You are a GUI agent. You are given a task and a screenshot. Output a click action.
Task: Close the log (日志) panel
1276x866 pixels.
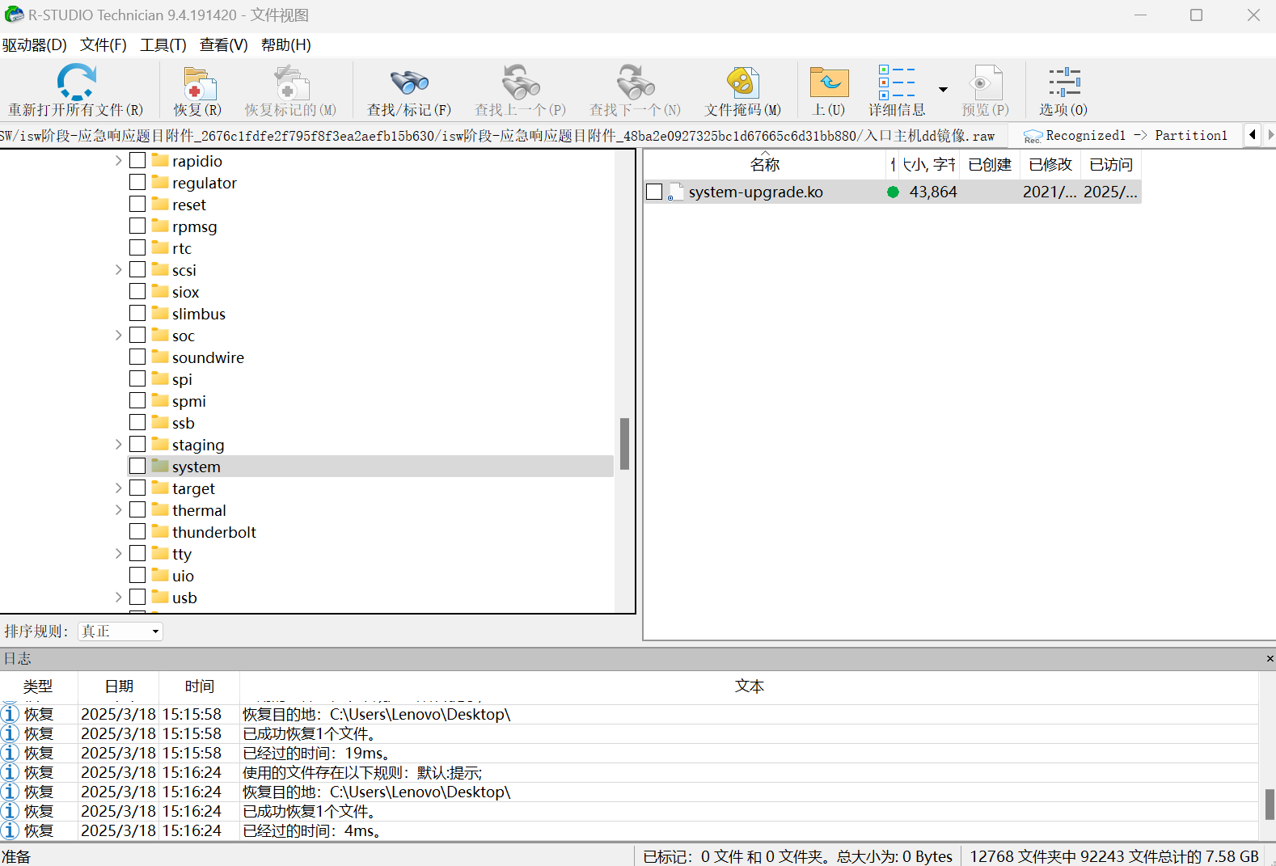(1270, 659)
